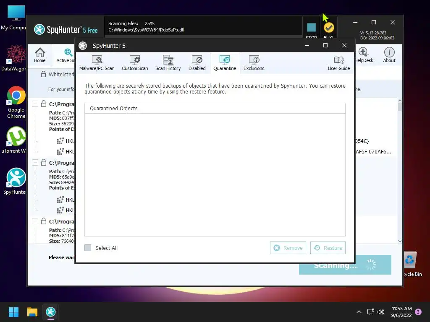Click the SpyHunter 5 Free logo

[x=66, y=30]
